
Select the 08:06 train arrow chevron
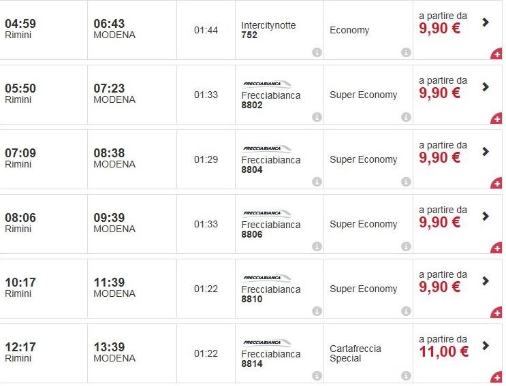[x=486, y=216]
